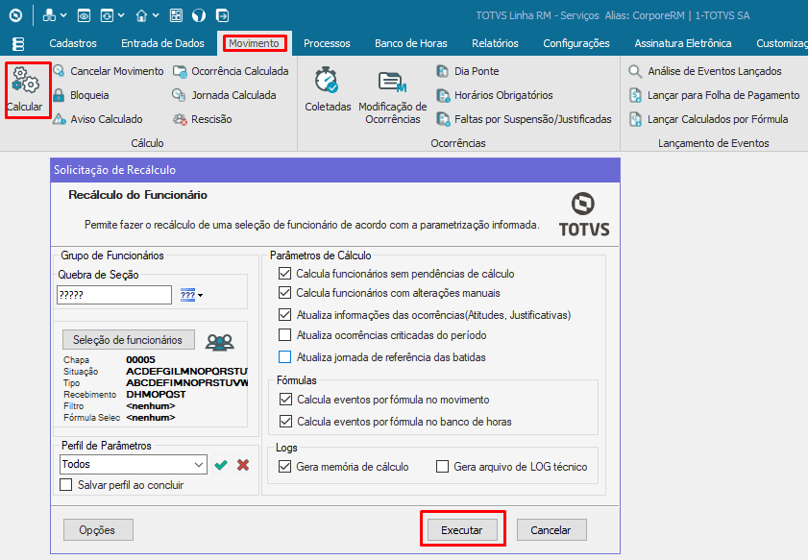Enable Atualiza jornada de referência das batidas

click(284, 357)
